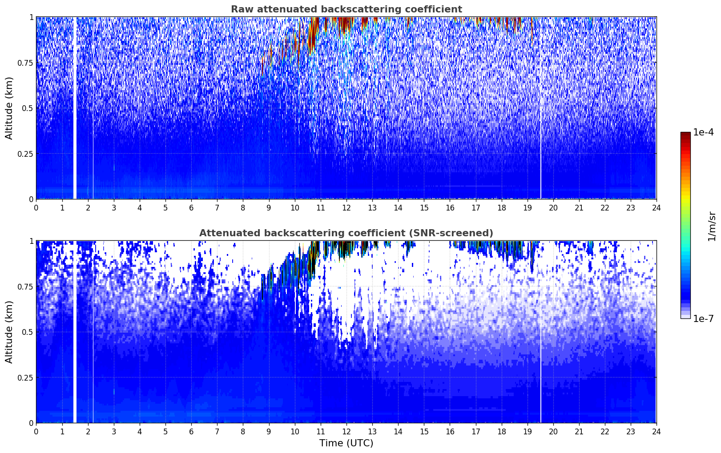Click time tick "15" under the Raw plot

424,207
